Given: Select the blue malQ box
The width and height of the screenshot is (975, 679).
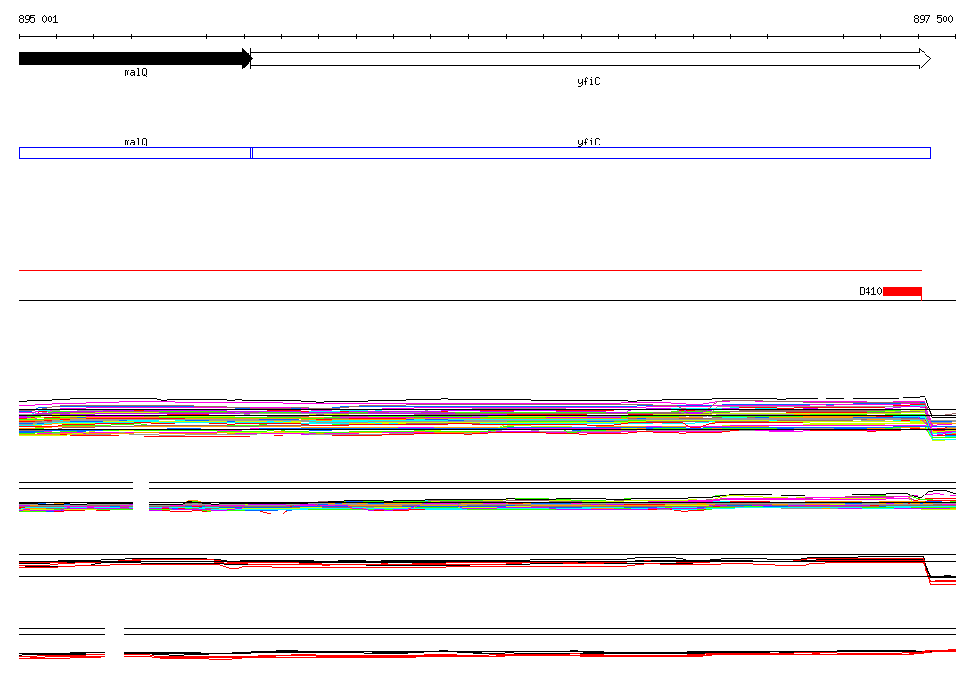Looking at the screenshot, I should click(135, 153).
